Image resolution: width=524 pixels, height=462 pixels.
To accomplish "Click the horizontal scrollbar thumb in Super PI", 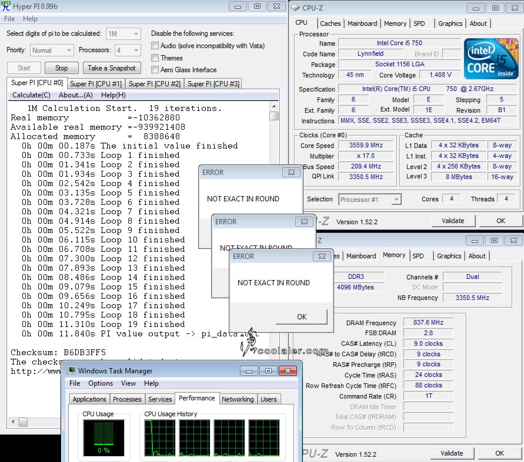I will (23, 421).
